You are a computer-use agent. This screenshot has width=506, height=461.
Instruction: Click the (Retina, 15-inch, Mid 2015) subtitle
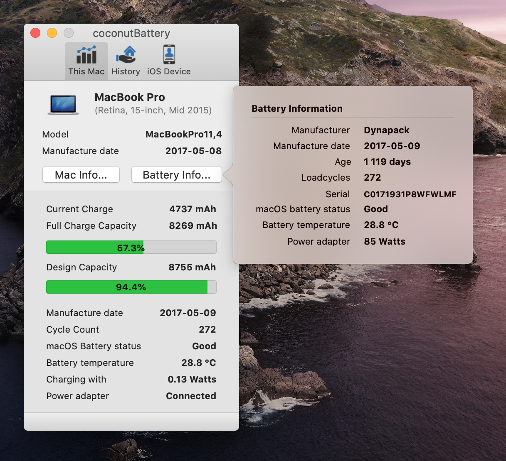(x=153, y=110)
